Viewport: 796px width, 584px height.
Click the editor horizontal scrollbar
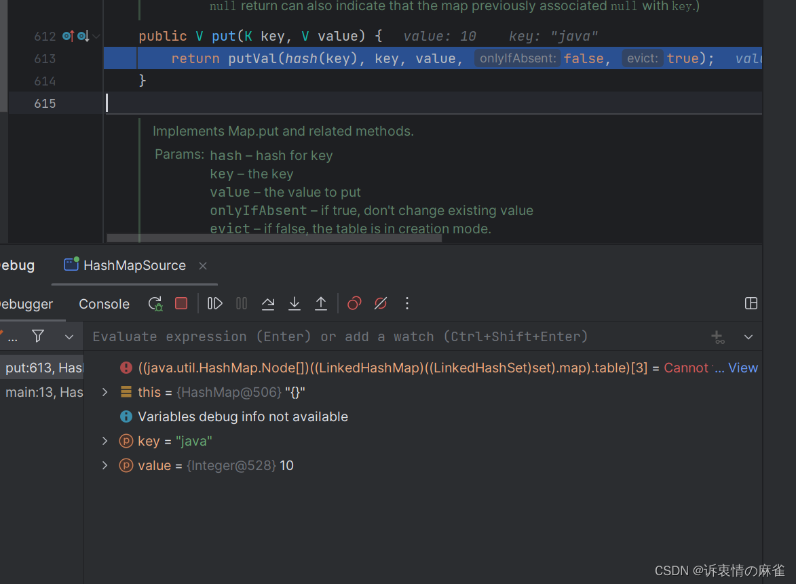coord(274,239)
